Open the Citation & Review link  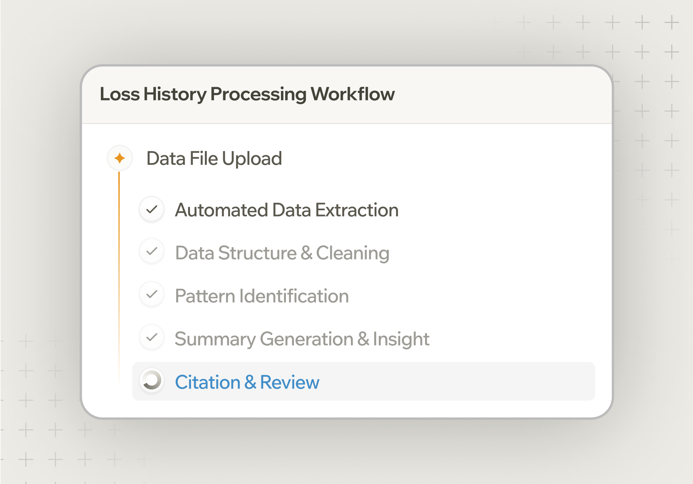[247, 382]
